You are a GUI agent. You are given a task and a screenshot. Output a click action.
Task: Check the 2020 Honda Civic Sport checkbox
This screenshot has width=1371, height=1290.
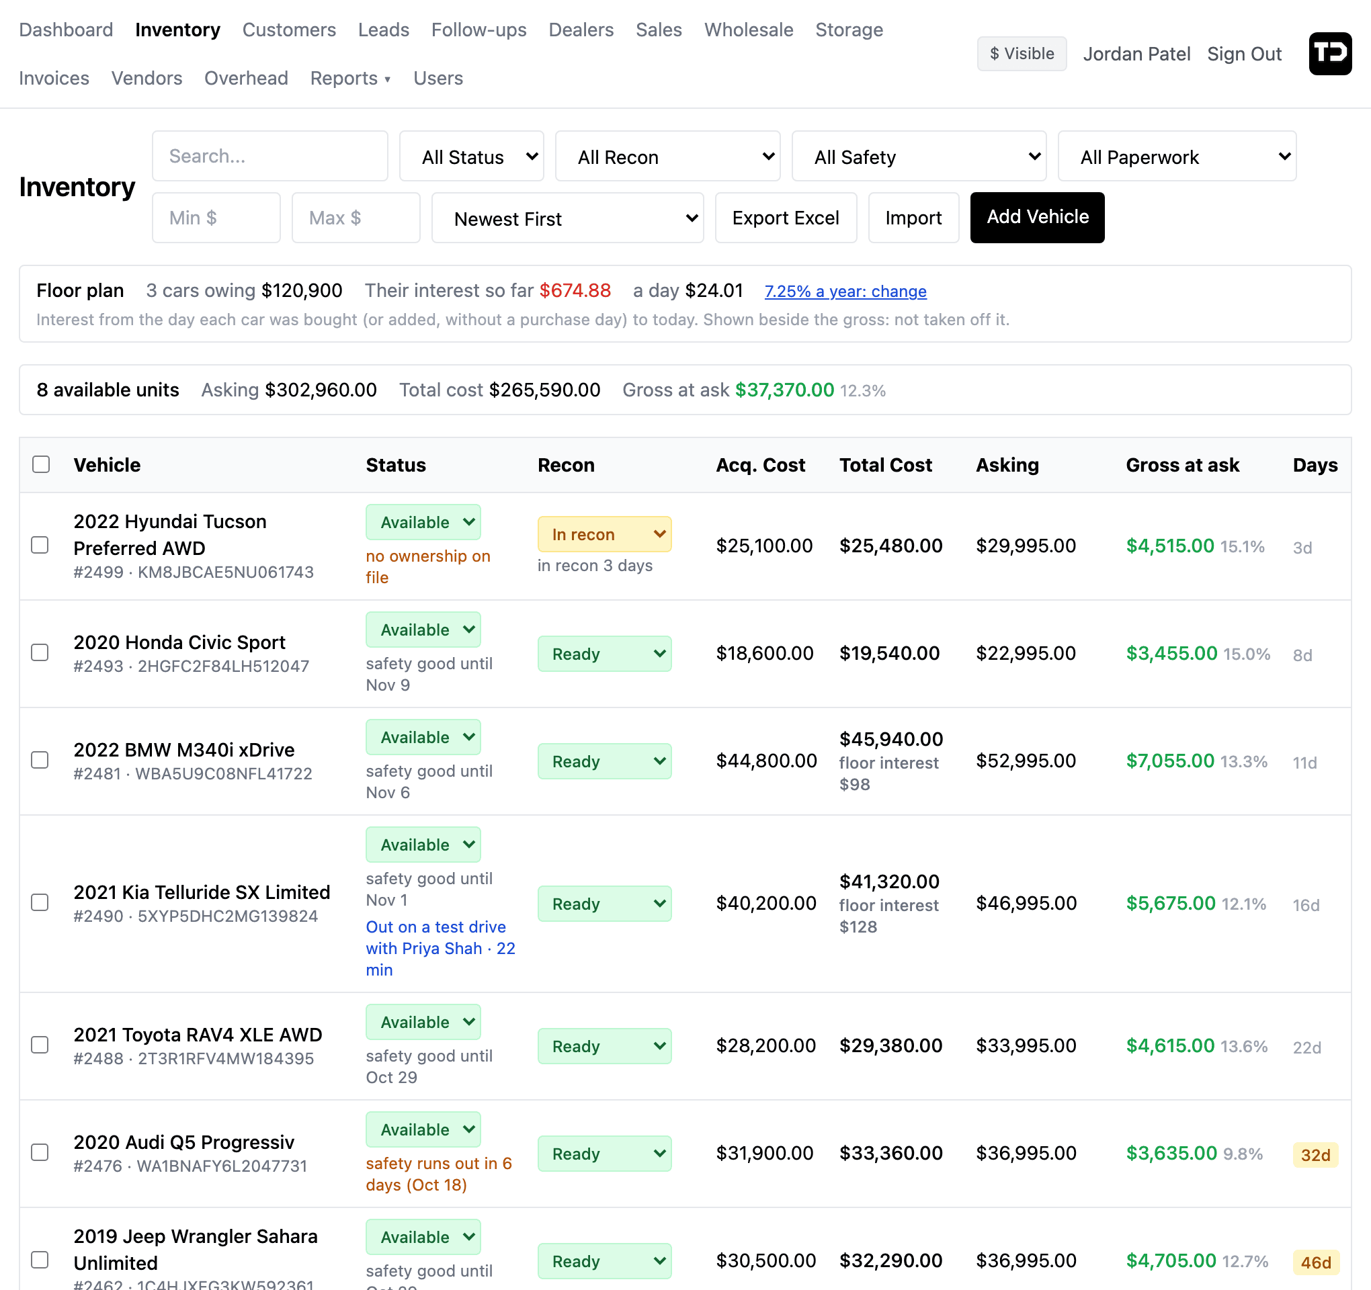pyautogui.click(x=40, y=652)
